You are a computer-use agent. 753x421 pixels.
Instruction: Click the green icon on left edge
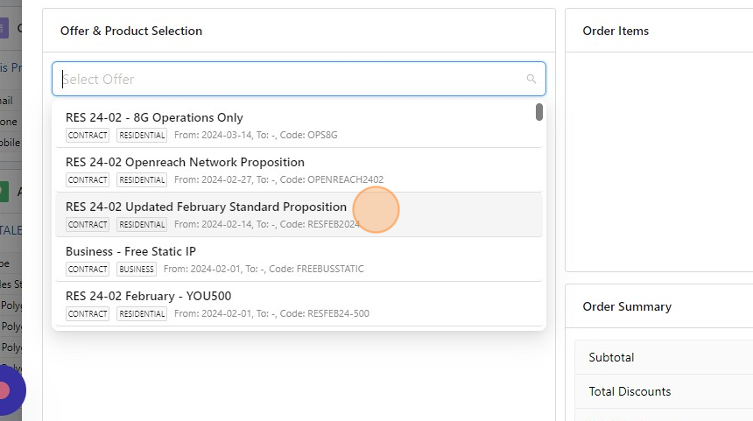[x=4, y=192]
